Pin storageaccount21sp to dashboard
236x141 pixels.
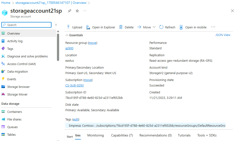tap(70, 11)
